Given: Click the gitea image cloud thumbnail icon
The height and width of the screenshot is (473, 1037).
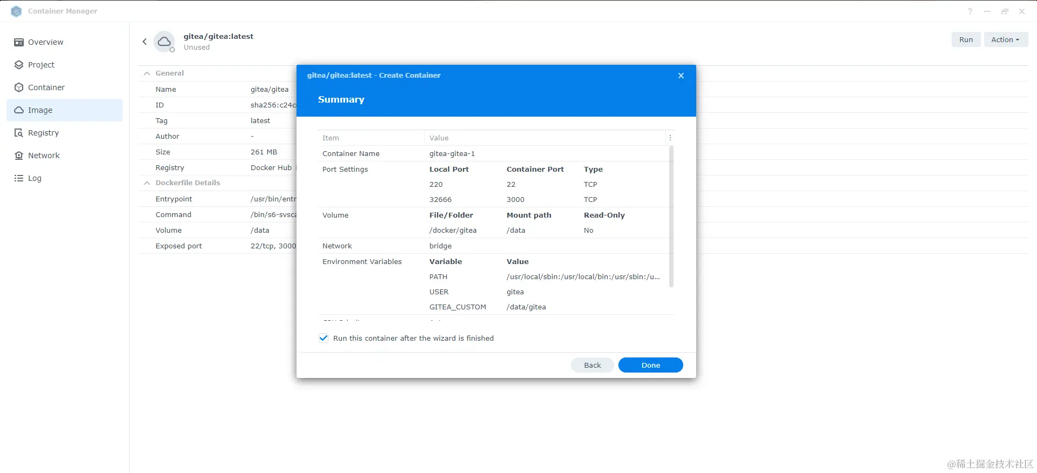Looking at the screenshot, I should 164,42.
